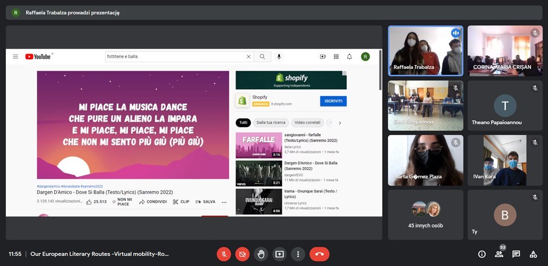548x266 pixels.
Task: Click the create video camera icon
Action: [x=323, y=57]
